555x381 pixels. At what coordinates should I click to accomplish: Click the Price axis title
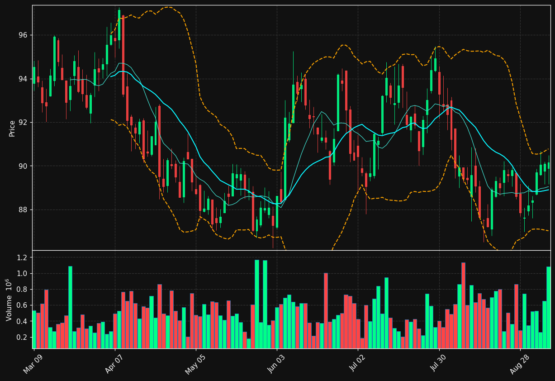tap(12, 128)
